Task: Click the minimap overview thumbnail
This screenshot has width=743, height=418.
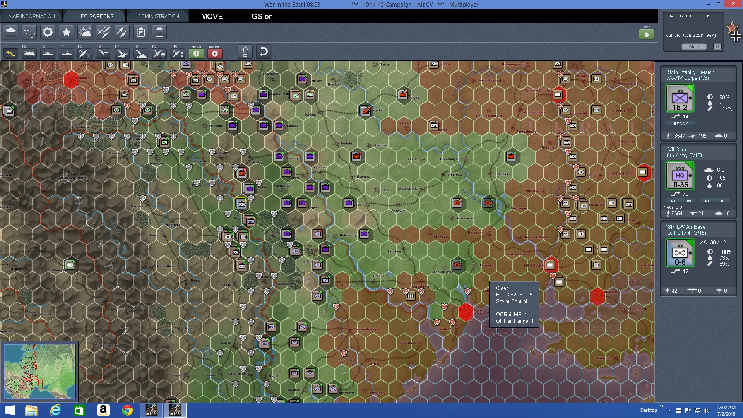Action: point(39,372)
